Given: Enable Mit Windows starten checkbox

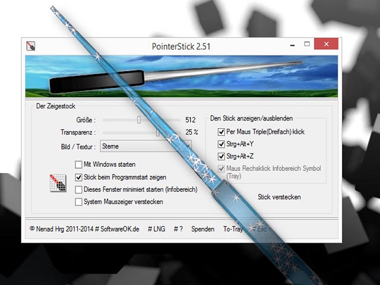Looking at the screenshot, I should point(78,164).
